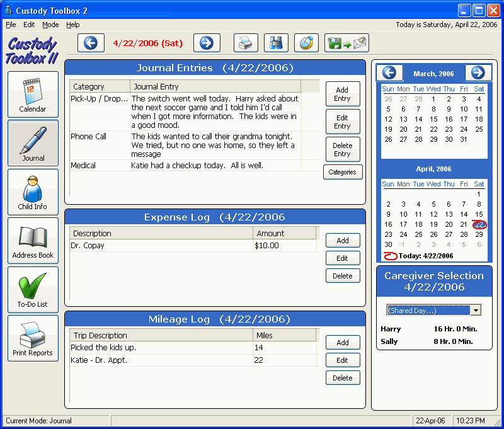
Task: Click the 22-Apr-06 status bar date
Action: [431, 421]
